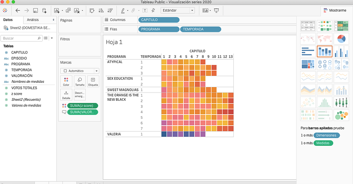Click the highlight pen icon
Viewport: 353px width, 184px height.
(123, 10)
